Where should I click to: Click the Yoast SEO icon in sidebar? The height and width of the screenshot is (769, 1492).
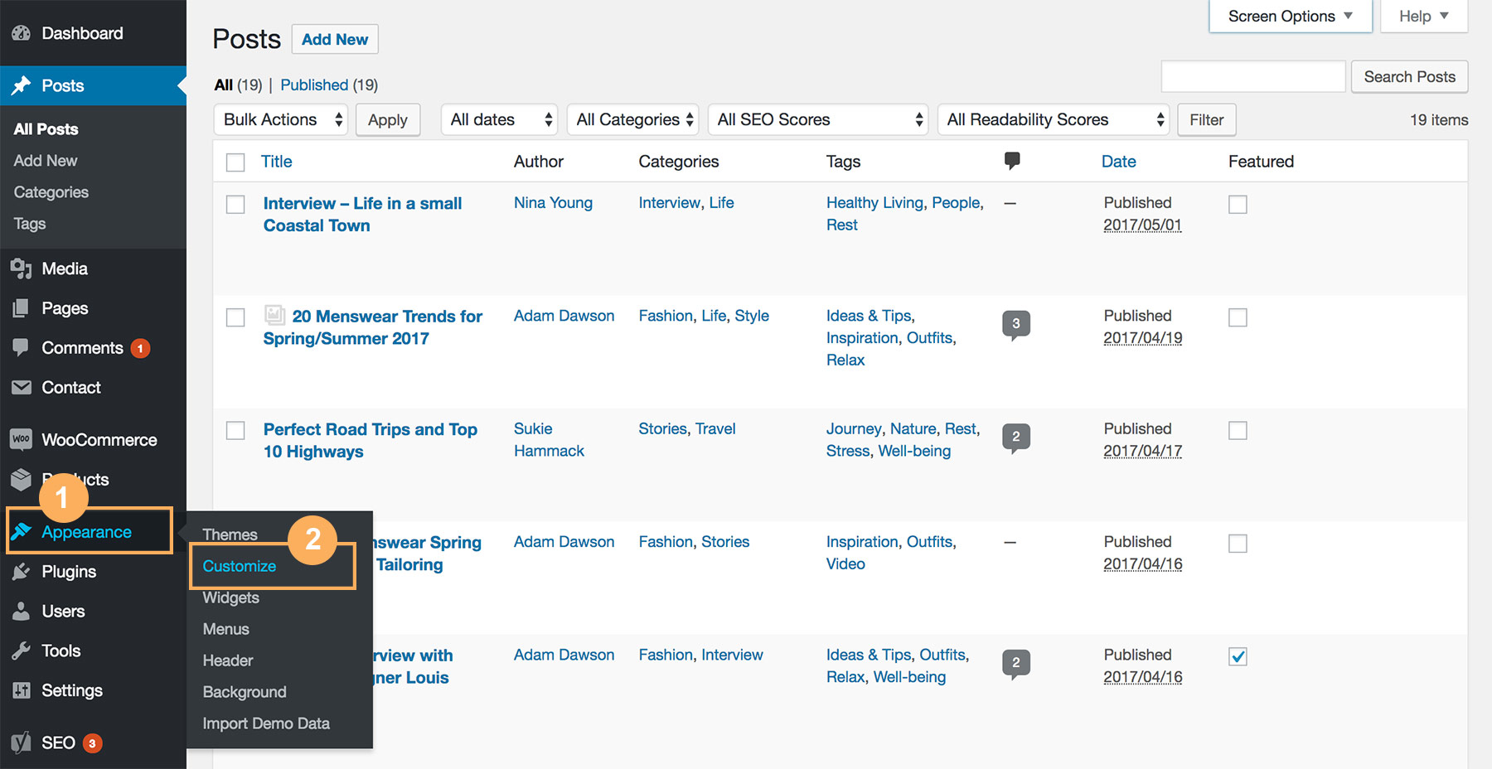(x=21, y=742)
